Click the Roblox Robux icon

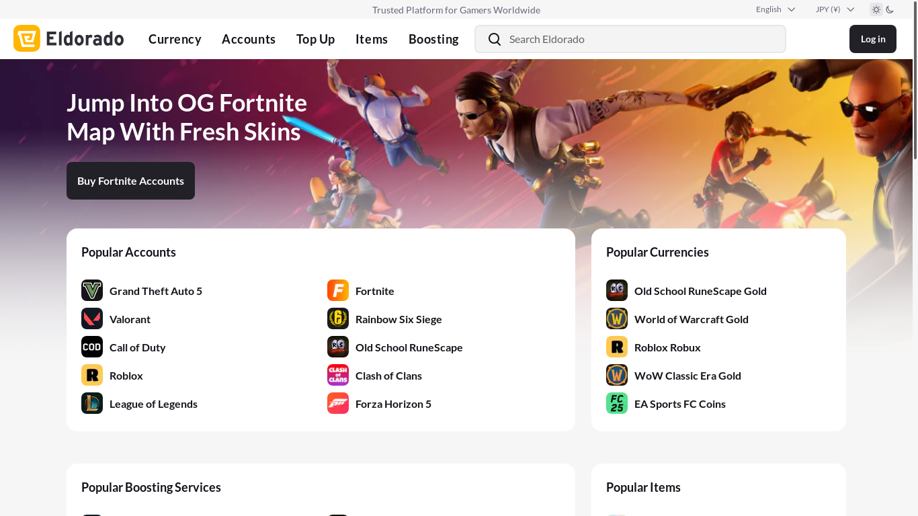click(617, 347)
